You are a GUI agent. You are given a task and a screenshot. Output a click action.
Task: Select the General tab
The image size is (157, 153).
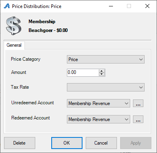coord(14,45)
